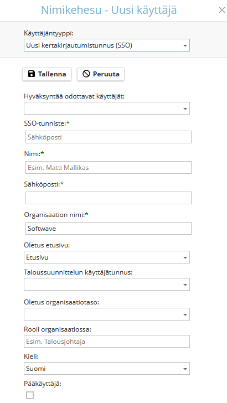Expand the Taloussuunnittelun käyttäjätunnus list
Screen dimensions: 227x403
(107, 285)
